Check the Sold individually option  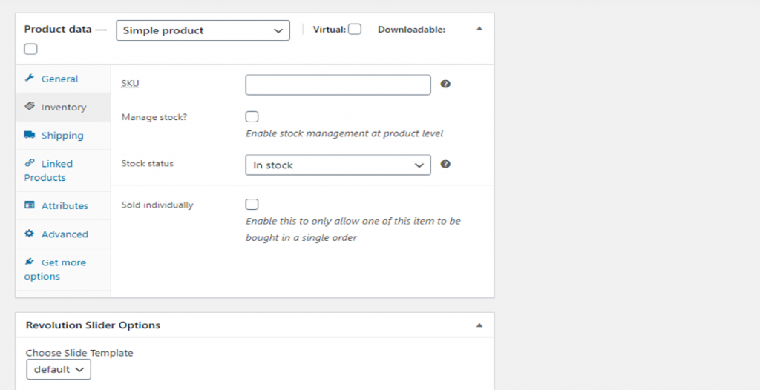pos(252,205)
